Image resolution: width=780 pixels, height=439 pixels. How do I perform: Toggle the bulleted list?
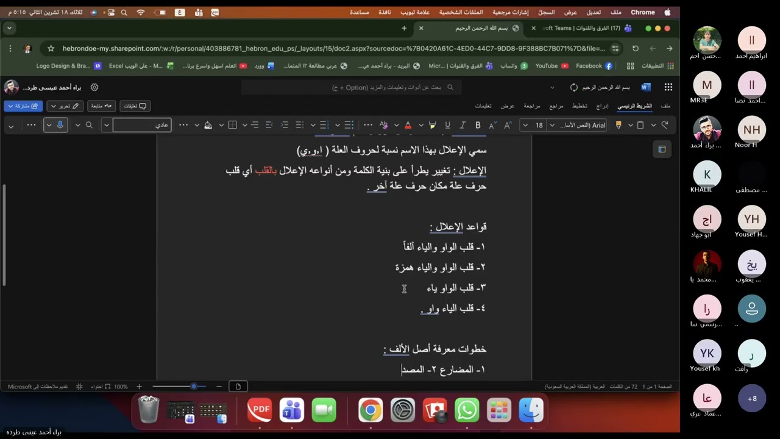coord(349,125)
